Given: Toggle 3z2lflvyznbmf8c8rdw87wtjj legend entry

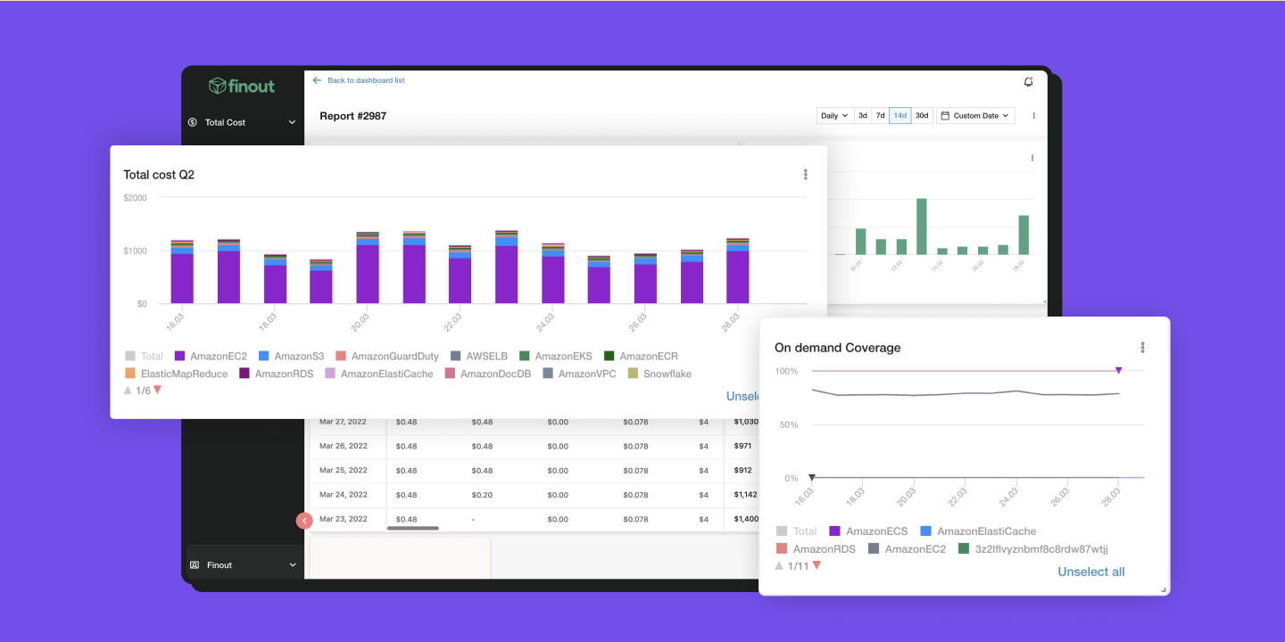Looking at the screenshot, I should (x=1033, y=549).
